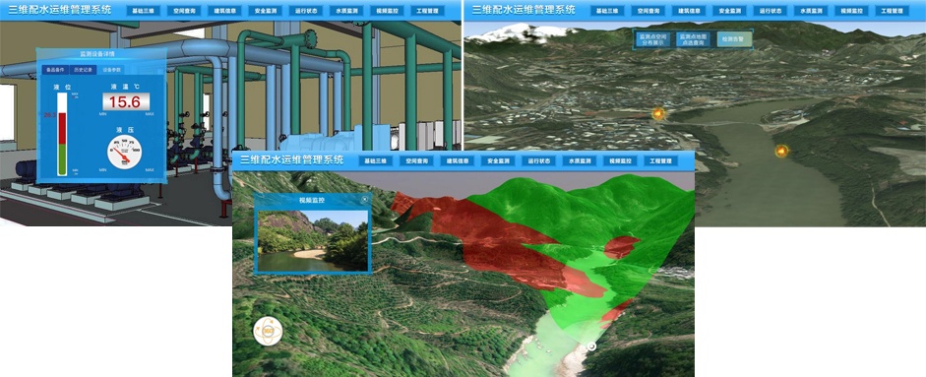Click 工程管理 in the viewshed terrain window
The width and height of the screenshot is (926, 377).
660,160
